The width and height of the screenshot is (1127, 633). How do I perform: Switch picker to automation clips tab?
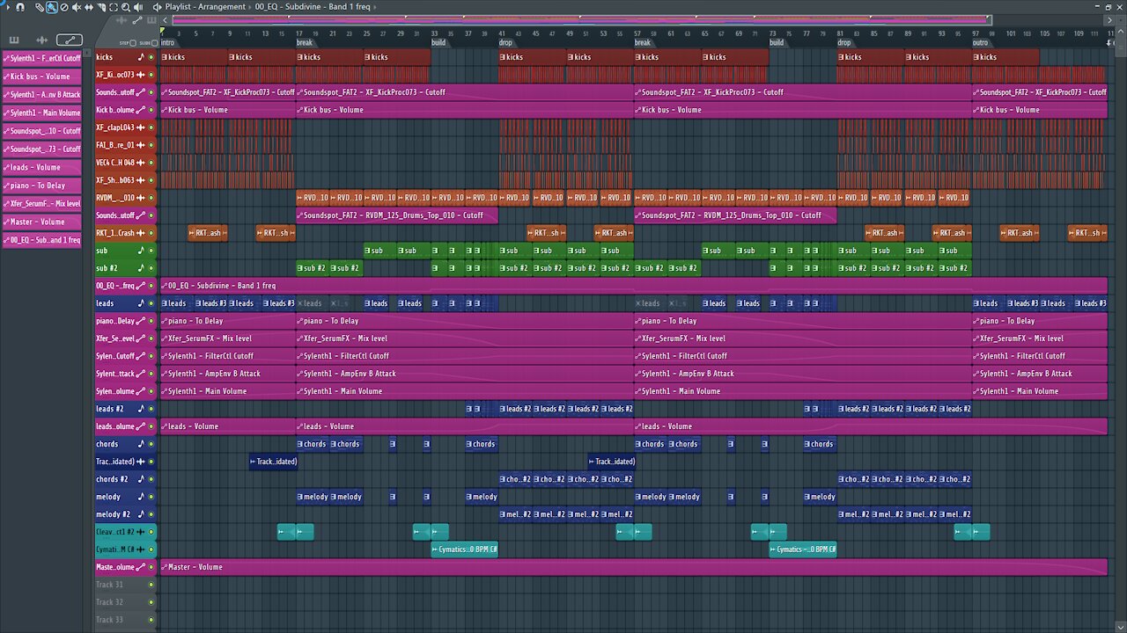69,40
